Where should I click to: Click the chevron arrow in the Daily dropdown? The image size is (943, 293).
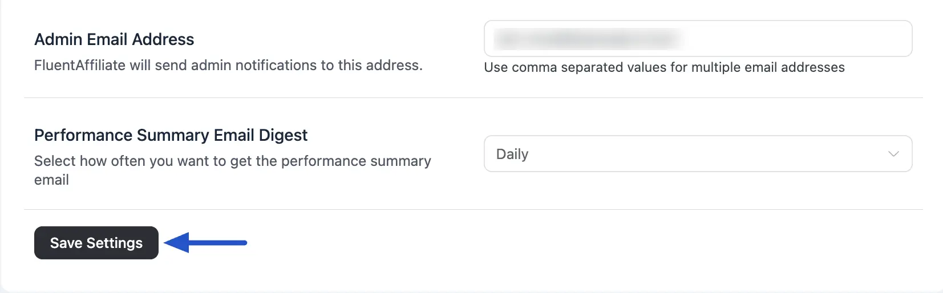[893, 154]
